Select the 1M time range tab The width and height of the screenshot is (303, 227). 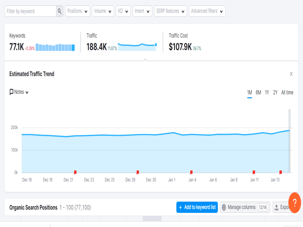click(x=249, y=93)
